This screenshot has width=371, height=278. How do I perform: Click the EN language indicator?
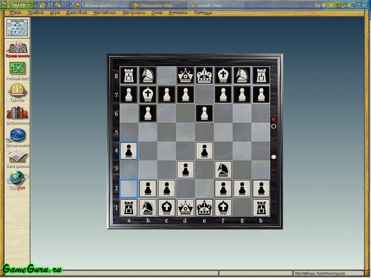pyautogui.click(x=317, y=6)
